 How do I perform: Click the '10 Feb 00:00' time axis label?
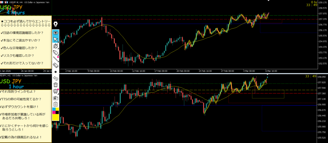tap(116, 71)
